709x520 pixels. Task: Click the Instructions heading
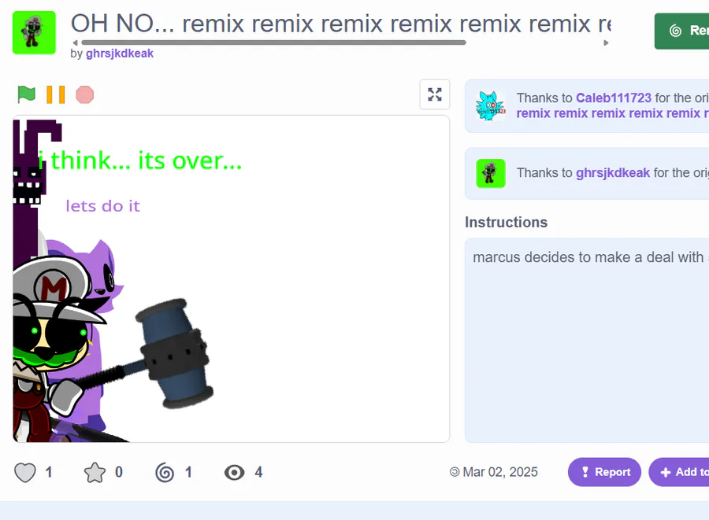pyautogui.click(x=506, y=223)
